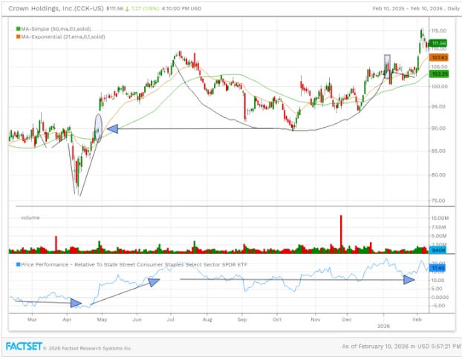Click the Jun label on time axis
462x357 pixels.
pyautogui.click(x=137, y=320)
